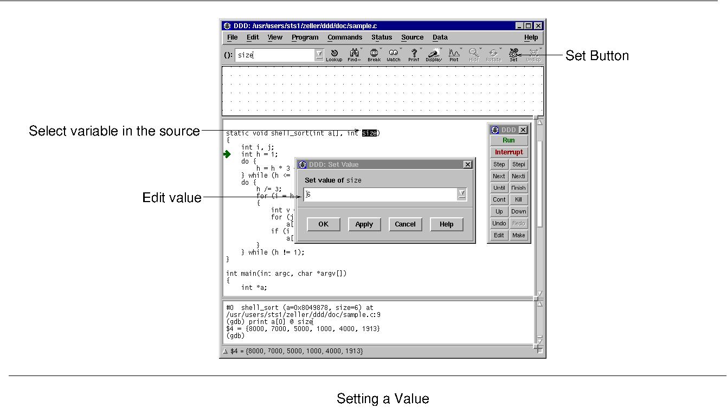Image resolution: width=727 pixels, height=408 pixels.
Task: Open the Help menu in menu bar
Action: (x=531, y=37)
